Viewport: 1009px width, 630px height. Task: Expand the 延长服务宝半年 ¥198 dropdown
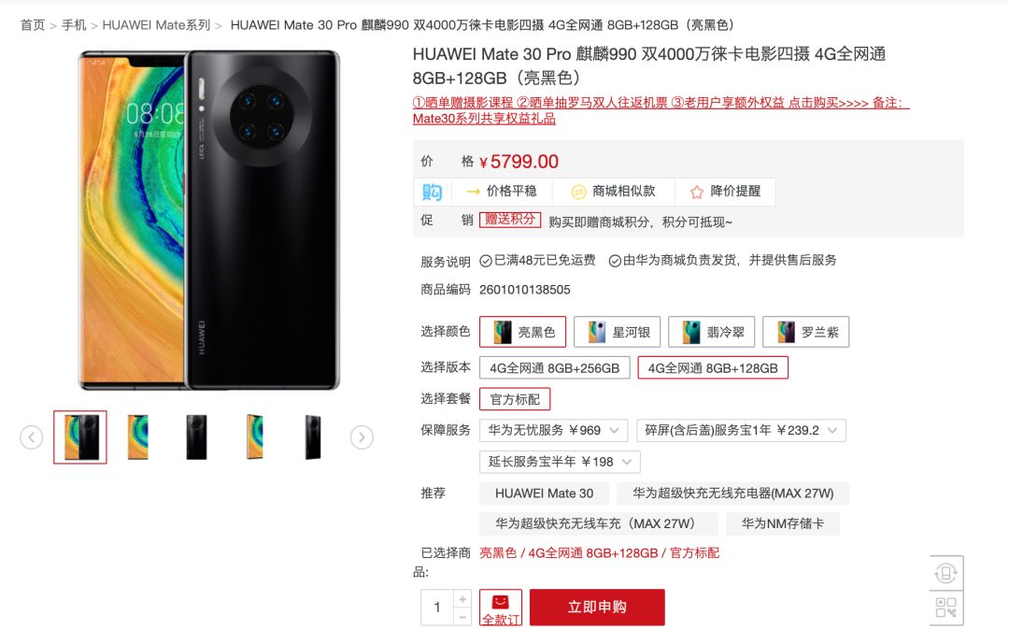pyautogui.click(x=560, y=462)
